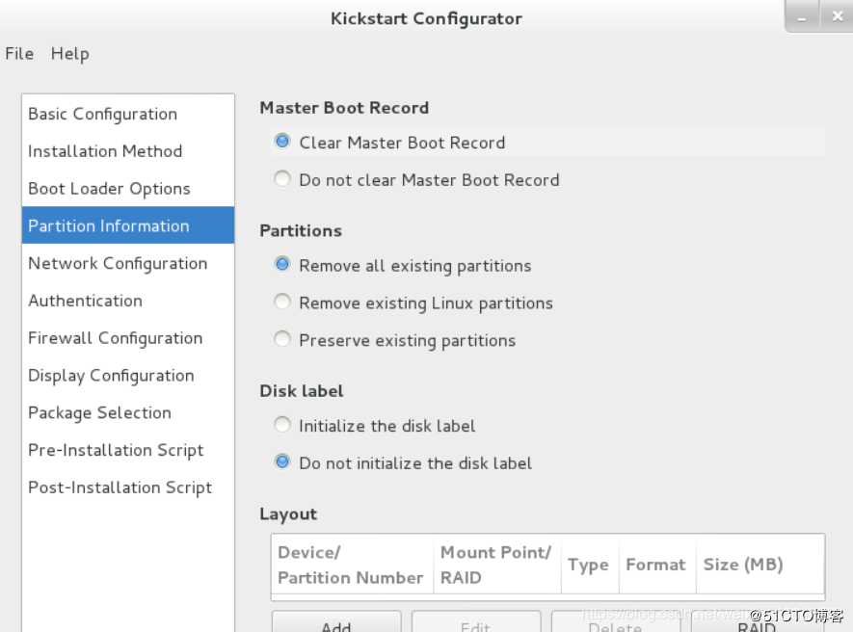The image size is (853, 632).
Task: Close the Kickstart Configurator window
Action: 837,16
